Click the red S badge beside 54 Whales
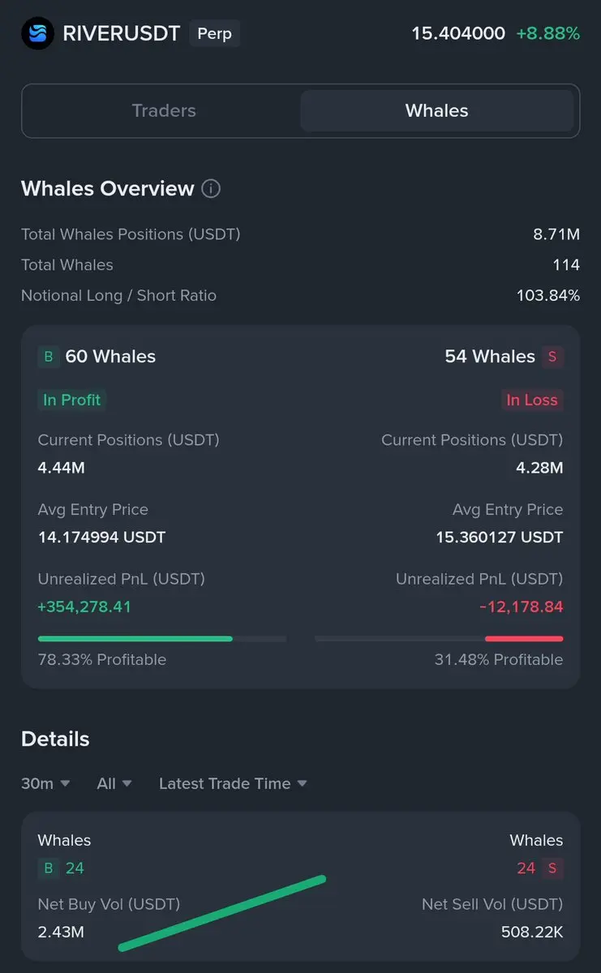601x973 pixels. click(x=552, y=357)
